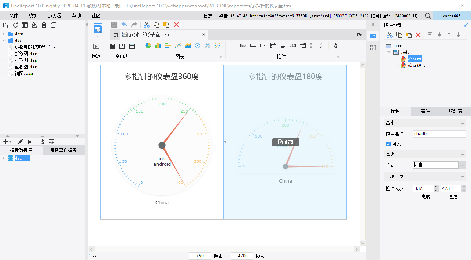Select the radar chart icon

(x=207, y=46)
